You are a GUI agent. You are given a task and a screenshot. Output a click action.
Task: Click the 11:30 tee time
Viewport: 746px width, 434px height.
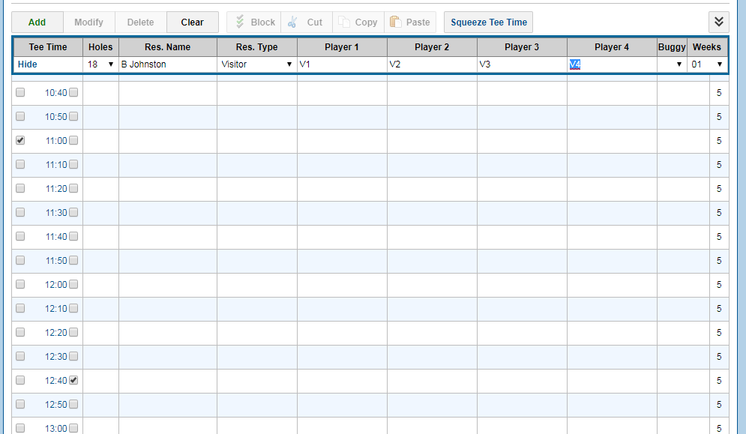pos(56,213)
